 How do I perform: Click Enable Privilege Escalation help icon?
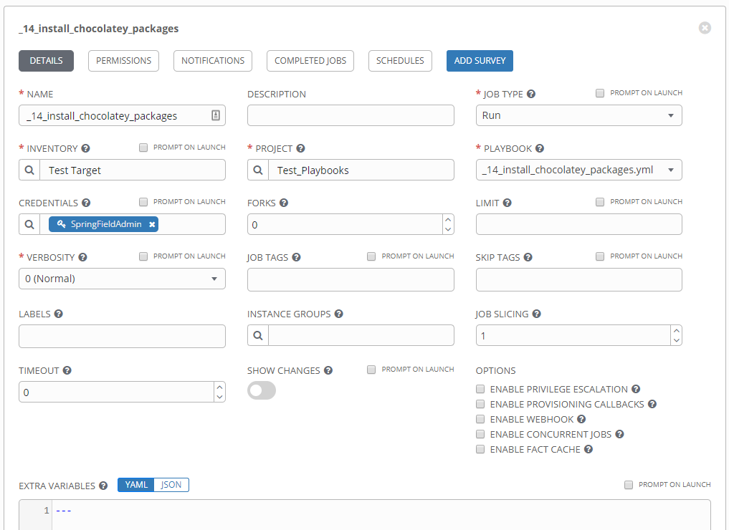click(x=636, y=389)
